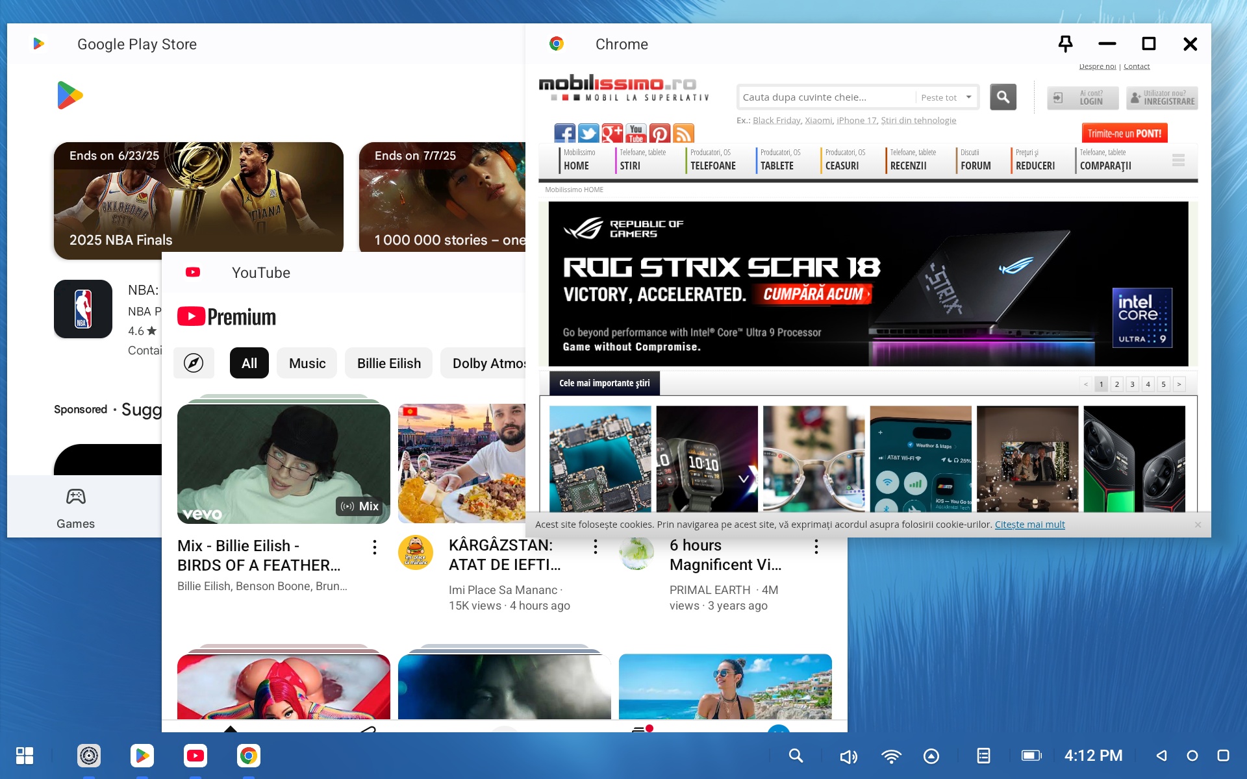Click the battery icon in system tray
Screen dimensions: 1247x779
(1031, 756)
